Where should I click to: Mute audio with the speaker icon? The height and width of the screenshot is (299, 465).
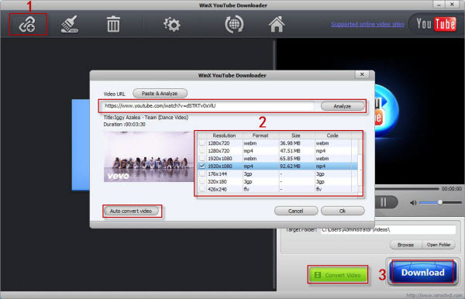click(413, 203)
